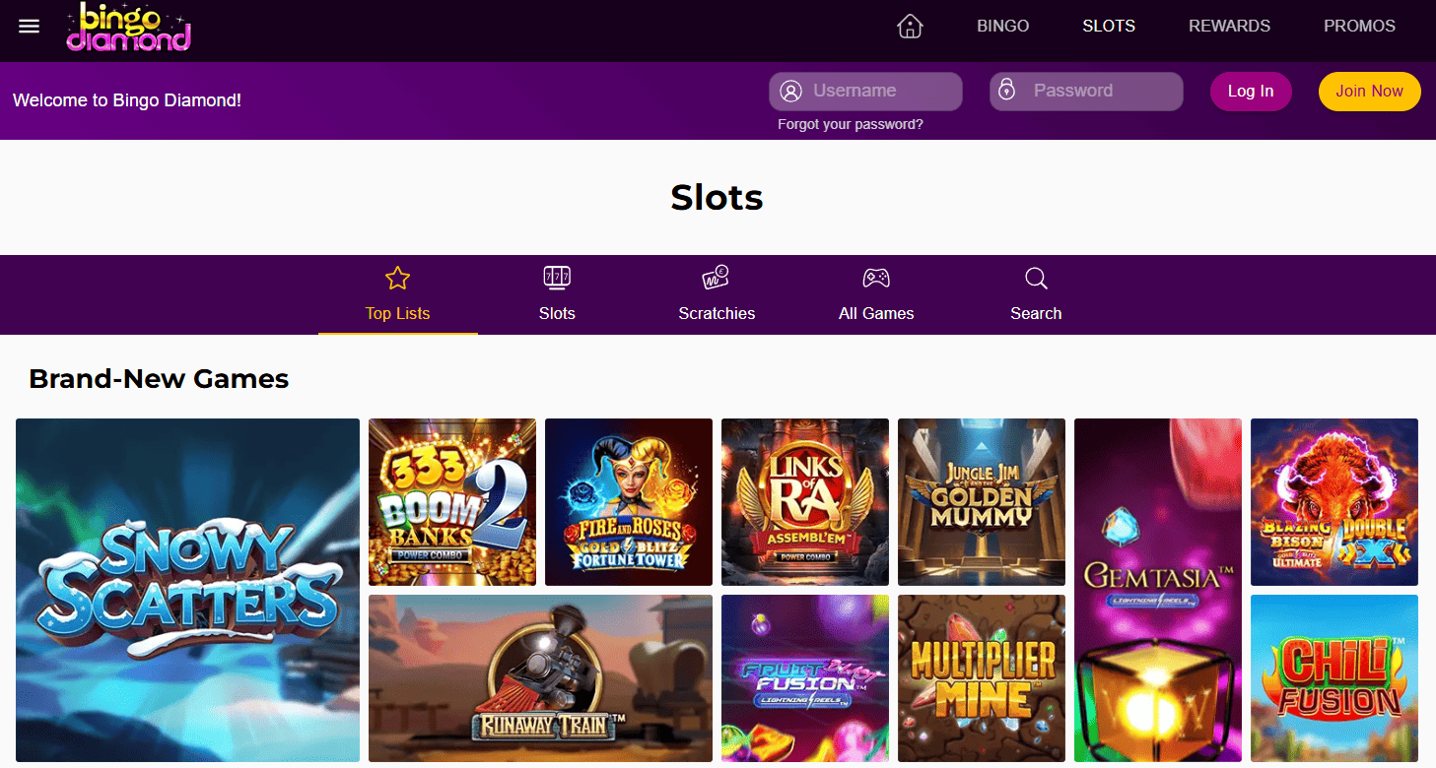Image resolution: width=1436 pixels, height=768 pixels.
Task: Click the gamepad icon above All Games
Action: point(876,278)
